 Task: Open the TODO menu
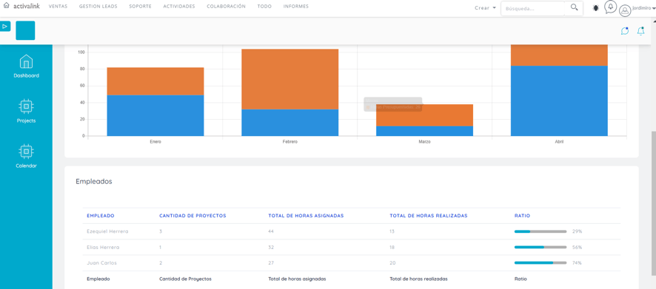[x=264, y=7]
